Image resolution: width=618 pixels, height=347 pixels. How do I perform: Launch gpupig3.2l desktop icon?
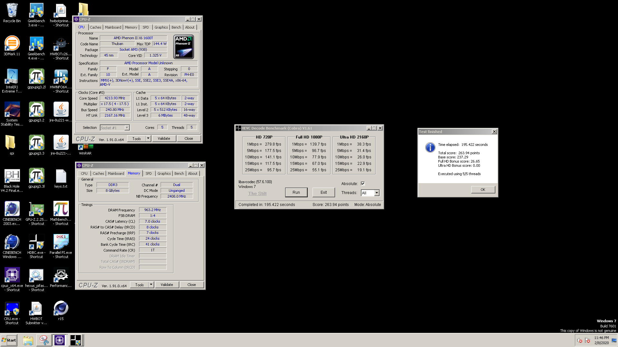[36, 79]
